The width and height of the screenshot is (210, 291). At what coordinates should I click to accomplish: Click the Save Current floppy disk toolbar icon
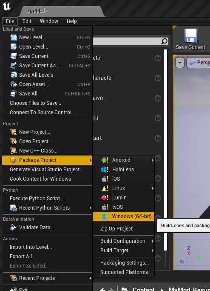[191, 36]
